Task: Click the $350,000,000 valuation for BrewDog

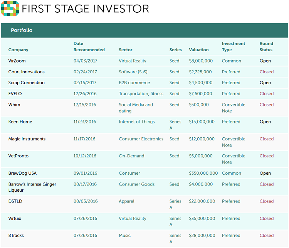Action: (203, 173)
